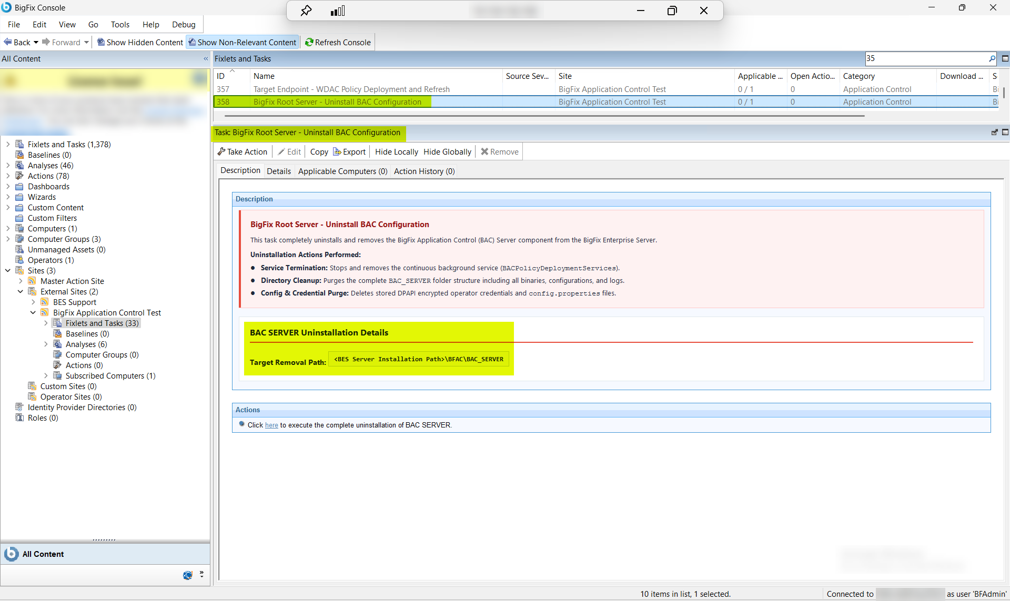The height and width of the screenshot is (601, 1010).
Task: Remove the selected task
Action: pyautogui.click(x=500, y=151)
